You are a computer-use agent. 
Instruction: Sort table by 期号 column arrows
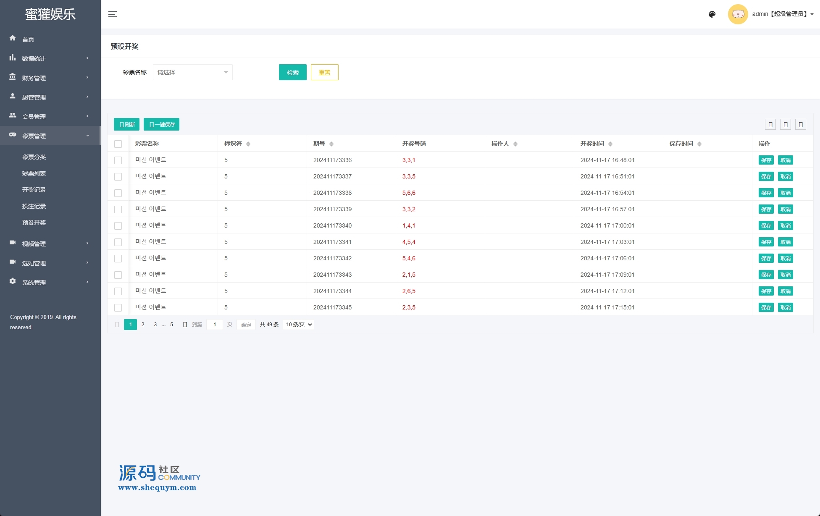[331, 144]
